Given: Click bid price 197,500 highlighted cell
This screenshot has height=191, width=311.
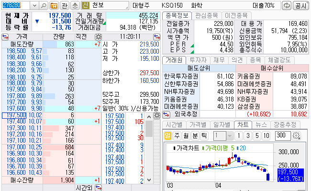Looking at the screenshot, I should (x=14, y=115).
